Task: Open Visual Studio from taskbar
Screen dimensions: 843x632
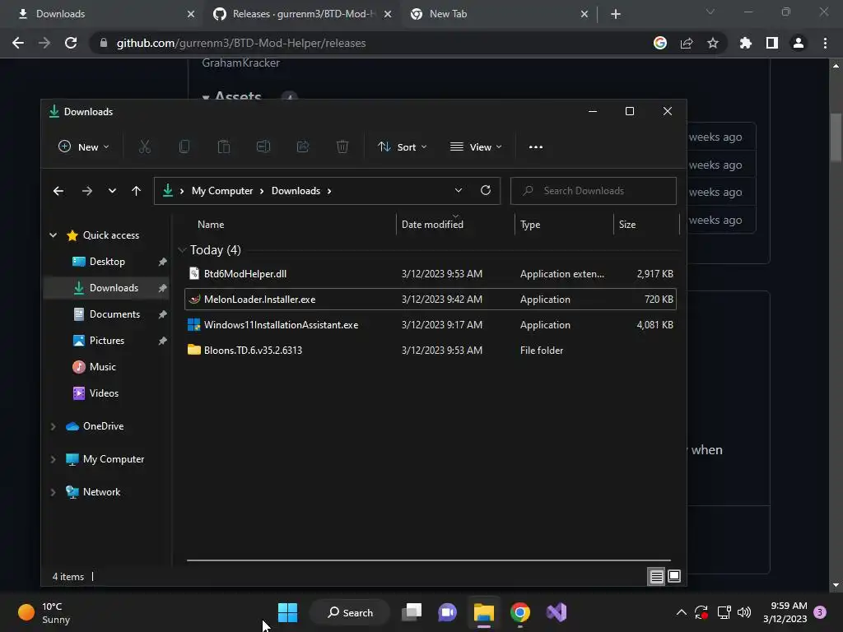Action: [x=557, y=612]
